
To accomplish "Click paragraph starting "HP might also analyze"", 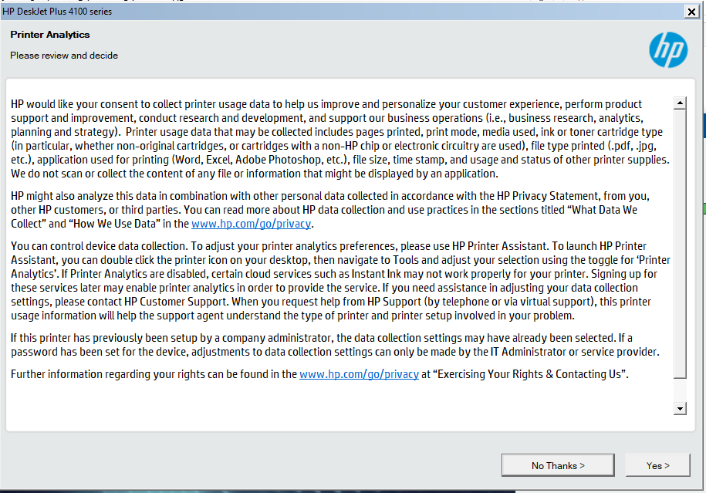I will (330, 210).
